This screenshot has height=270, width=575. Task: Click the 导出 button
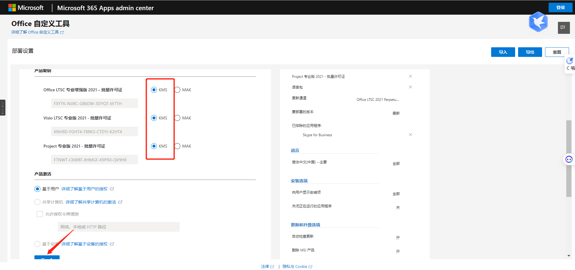coord(530,52)
